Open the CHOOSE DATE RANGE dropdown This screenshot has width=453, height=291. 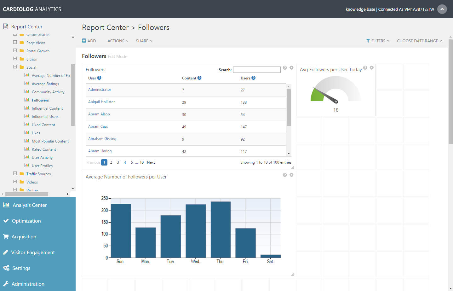(x=419, y=41)
